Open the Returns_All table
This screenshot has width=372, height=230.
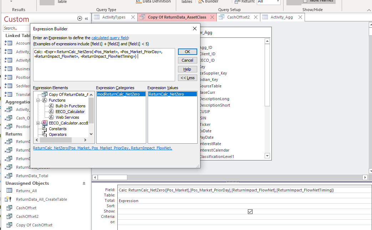point(26,191)
